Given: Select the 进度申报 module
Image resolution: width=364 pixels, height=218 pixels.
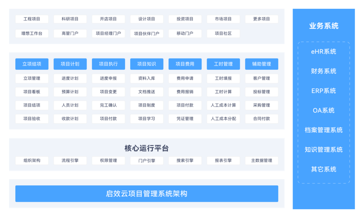Looking at the screenshot, I should [108, 78].
